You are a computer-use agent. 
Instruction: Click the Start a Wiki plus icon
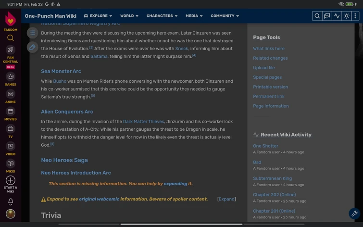tap(11, 180)
